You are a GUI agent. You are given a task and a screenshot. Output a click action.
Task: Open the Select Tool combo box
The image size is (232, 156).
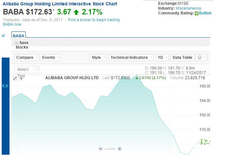[27, 69]
